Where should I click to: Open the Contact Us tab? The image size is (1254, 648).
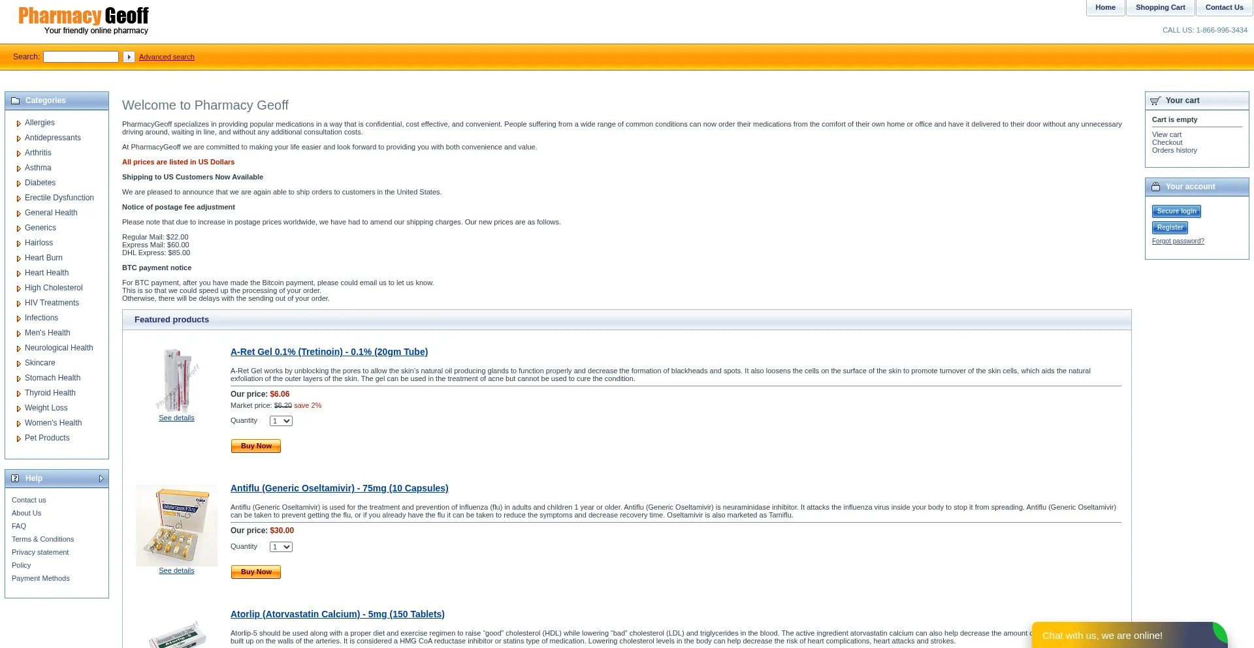point(1224,8)
